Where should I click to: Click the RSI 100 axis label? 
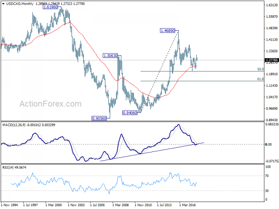point(268,167)
